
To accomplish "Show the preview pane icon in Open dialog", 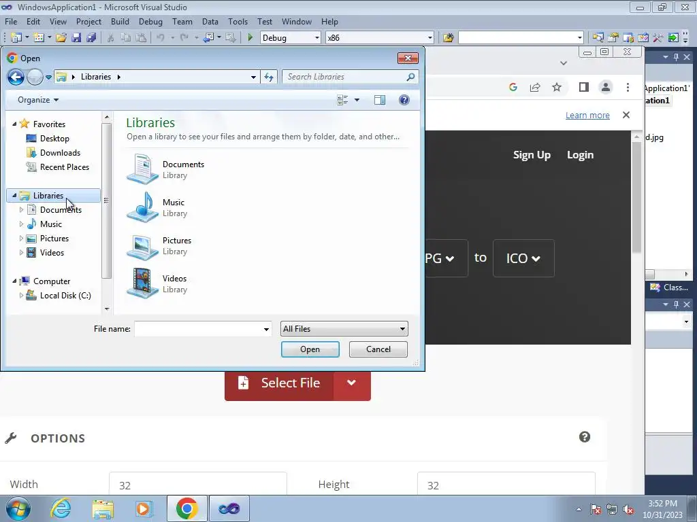I will click(380, 100).
